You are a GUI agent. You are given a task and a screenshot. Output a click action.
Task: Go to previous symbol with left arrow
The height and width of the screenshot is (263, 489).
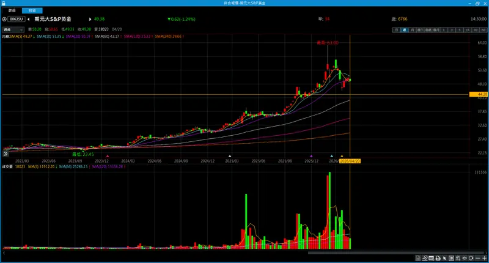[28, 19]
